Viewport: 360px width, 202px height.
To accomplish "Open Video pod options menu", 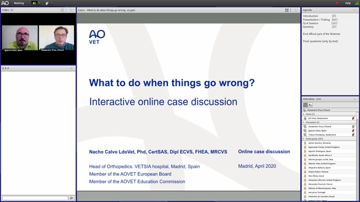I will (x=71, y=10).
